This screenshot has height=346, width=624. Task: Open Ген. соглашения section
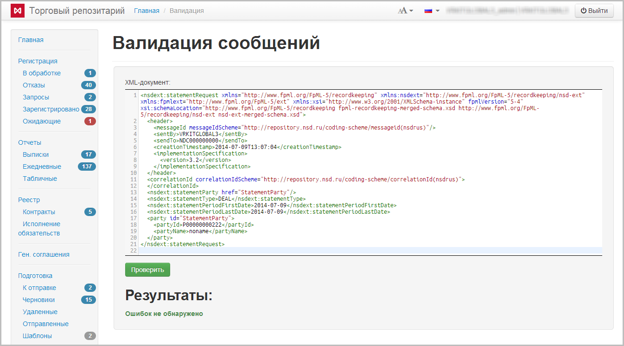click(44, 254)
